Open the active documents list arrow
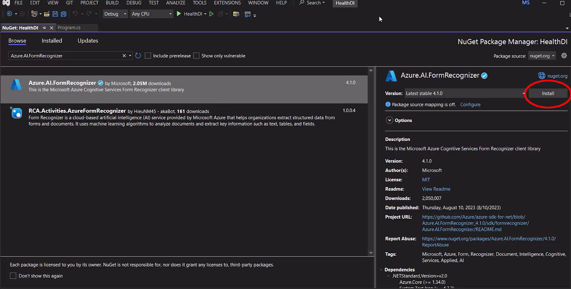 coord(567,28)
